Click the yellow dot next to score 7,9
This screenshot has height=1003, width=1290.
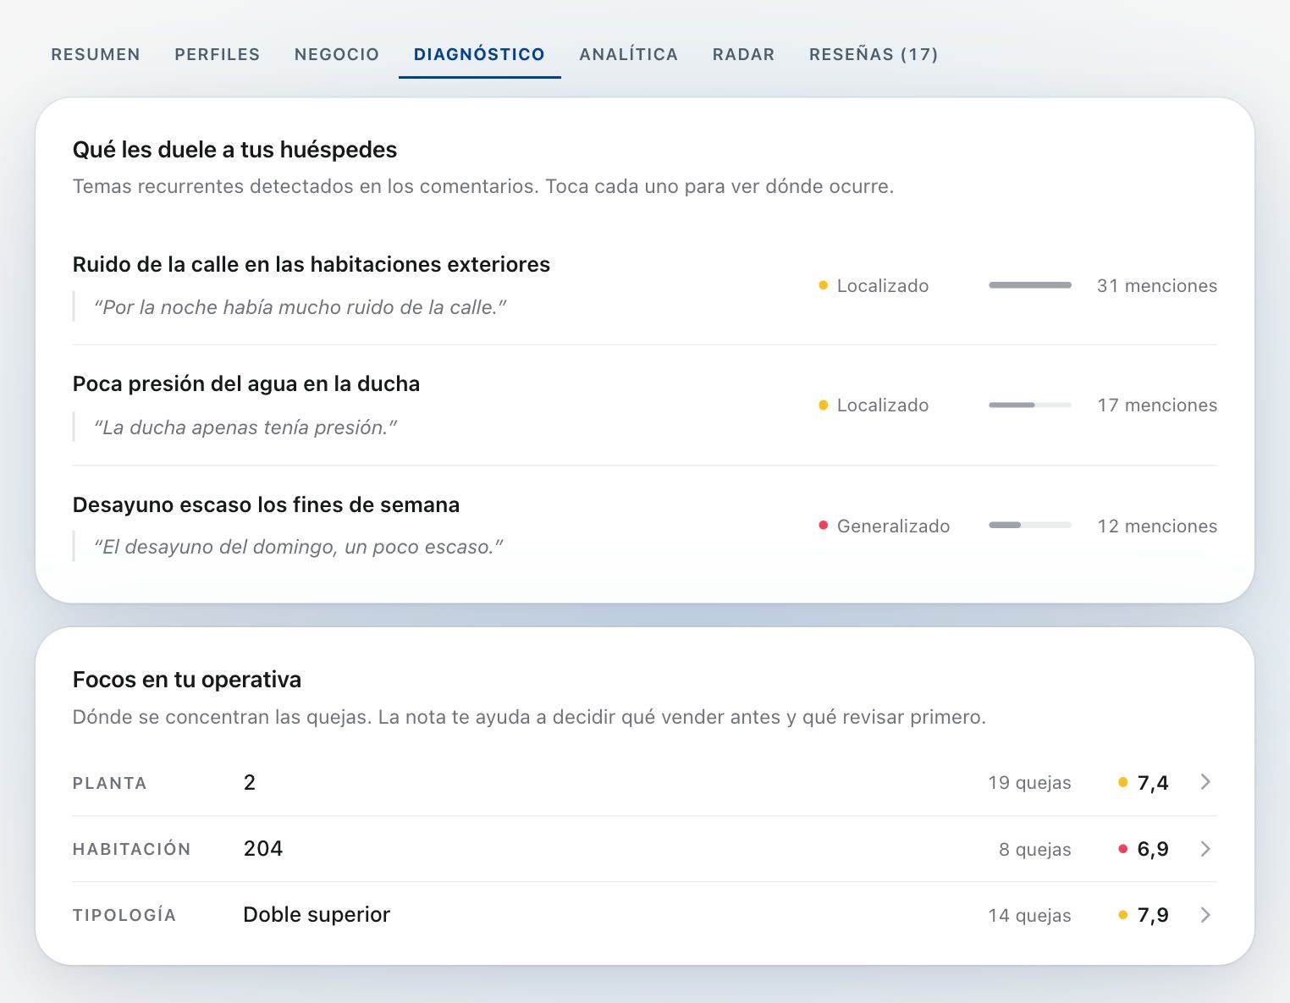tap(1122, 914)
